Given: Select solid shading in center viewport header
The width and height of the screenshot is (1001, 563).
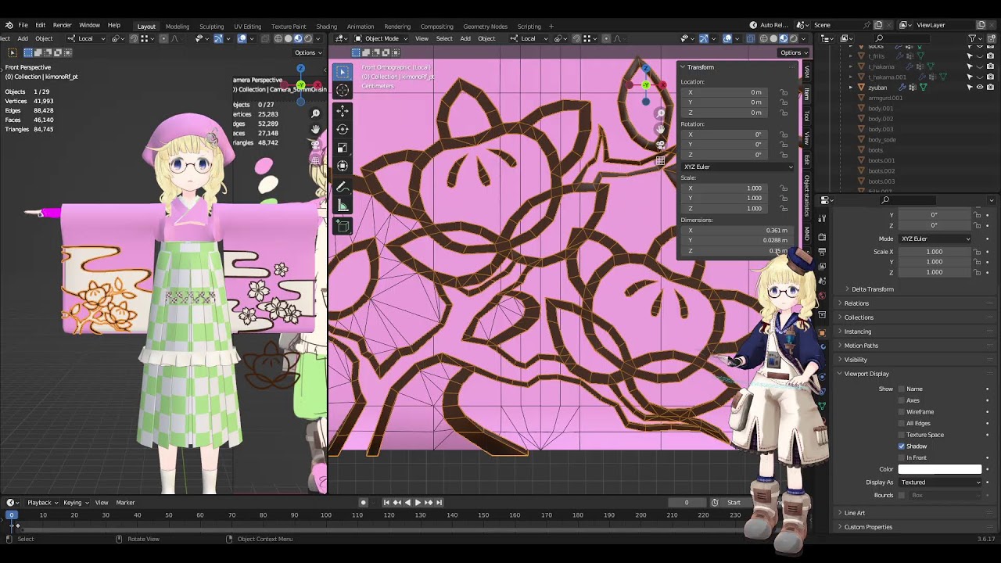Looking at the screenshot, I should point(773,38).
